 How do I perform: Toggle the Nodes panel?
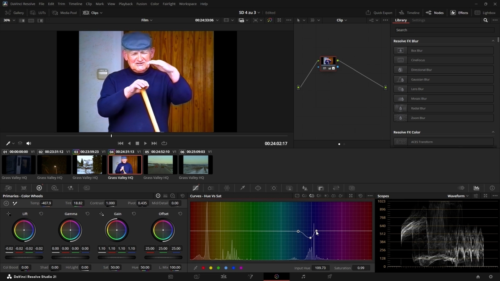tap(435, 12)
